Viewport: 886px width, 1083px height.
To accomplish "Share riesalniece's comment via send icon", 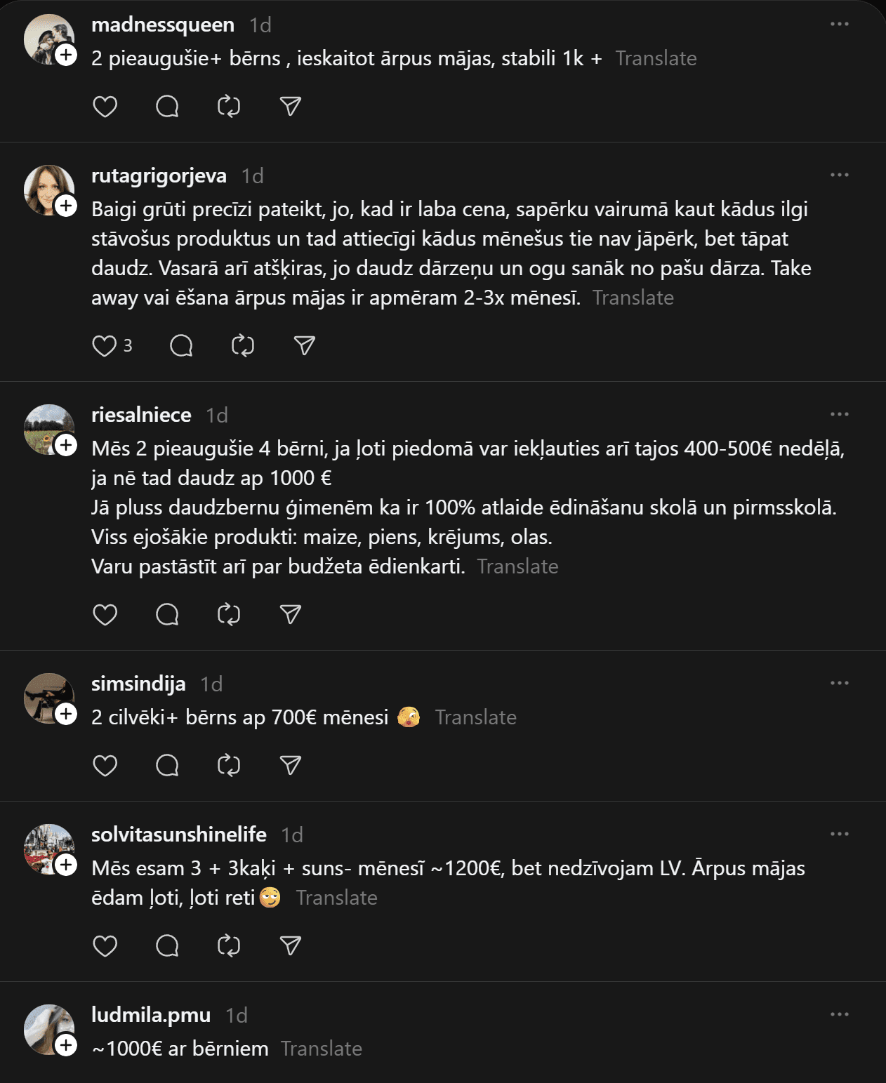I will click(x=291, y=615).
